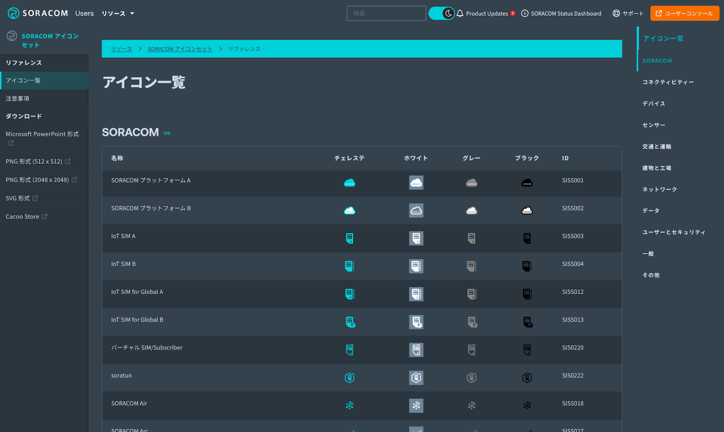Click SORACOM プラットフォーム B black icon

coord(527,211)
